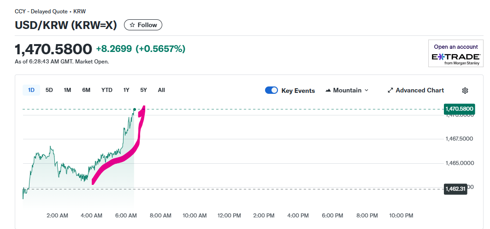Show the 5Y chart range
Screen dimensions: 490x229
pos(143,90)
